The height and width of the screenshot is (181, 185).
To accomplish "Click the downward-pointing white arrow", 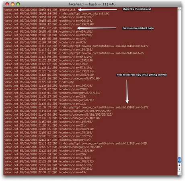I will pyautogui.click(x=127, y=92).
